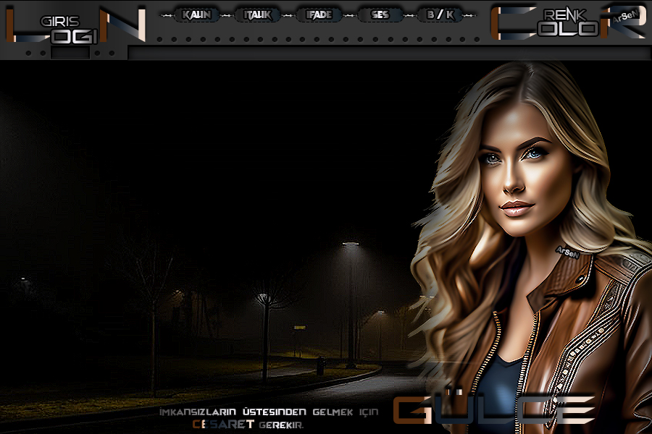Open the IFADE emoticon menu
652x434 pixels.
pos(319,15)
